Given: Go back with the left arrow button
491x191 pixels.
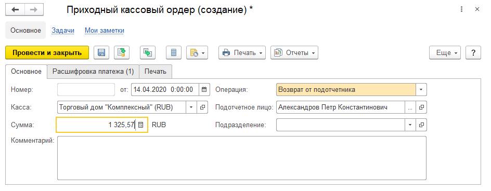Looking at the screenshot, I should click(15, 10).
